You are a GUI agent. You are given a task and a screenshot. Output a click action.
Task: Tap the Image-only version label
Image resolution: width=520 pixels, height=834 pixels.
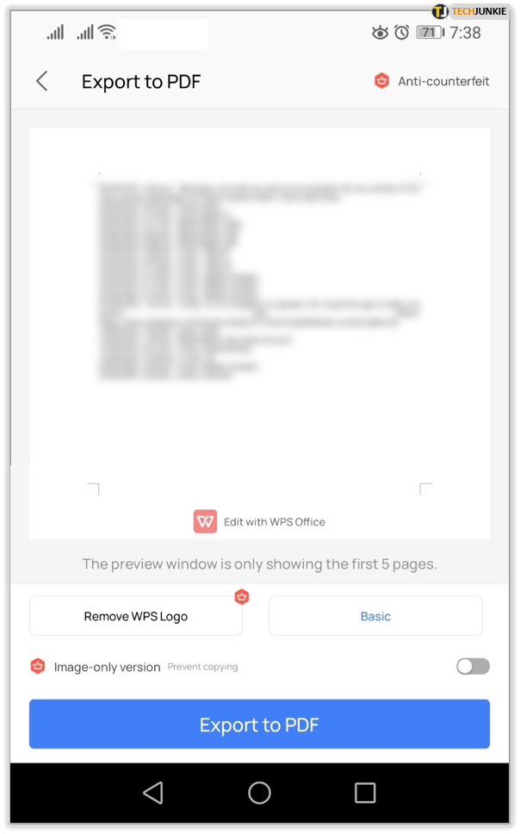[x=107, y=667]
